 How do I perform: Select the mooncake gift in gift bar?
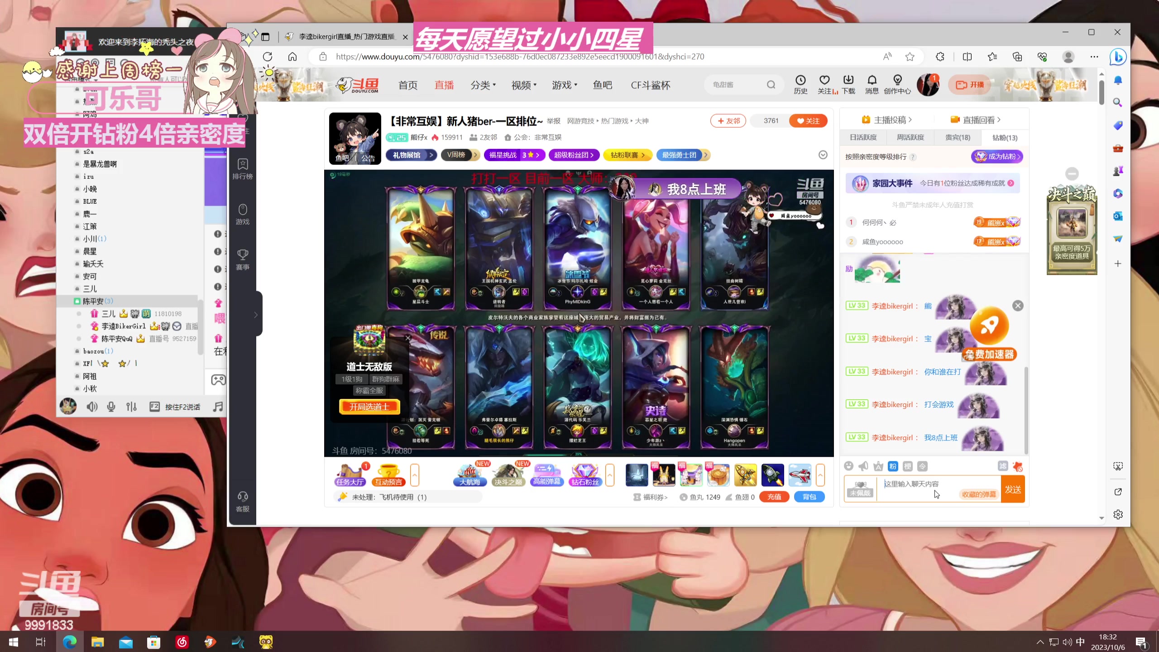pyautogui.click(x=718, y=475)
